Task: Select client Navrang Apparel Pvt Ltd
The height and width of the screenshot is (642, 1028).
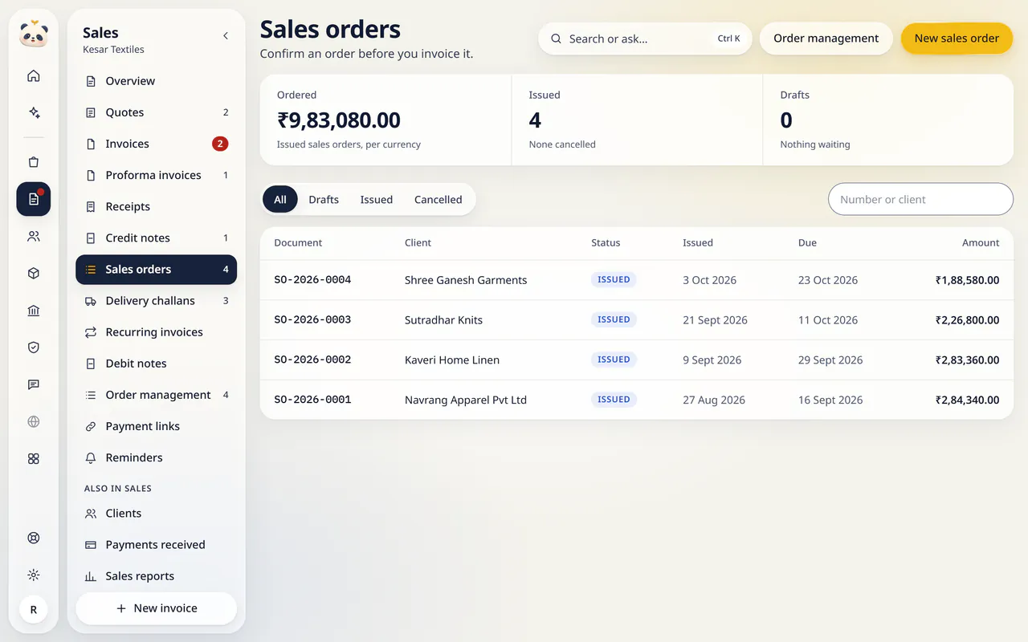Action: pyautogui.click(x=466, y=400)
